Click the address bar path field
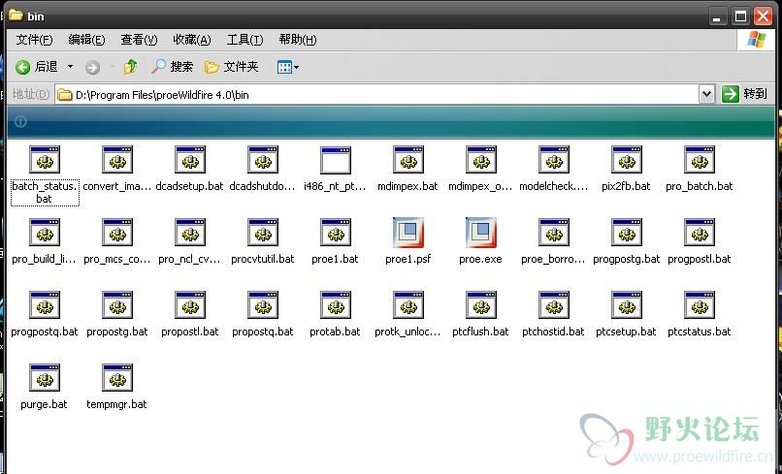This screenshot has height=474, width=782. (377, 94)
